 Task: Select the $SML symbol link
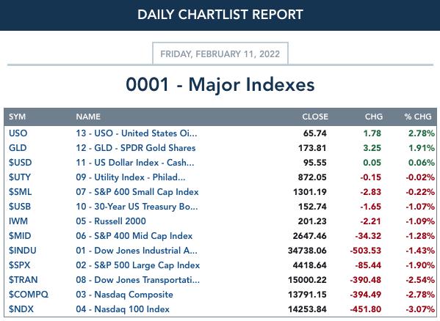[x=21, y=192]
